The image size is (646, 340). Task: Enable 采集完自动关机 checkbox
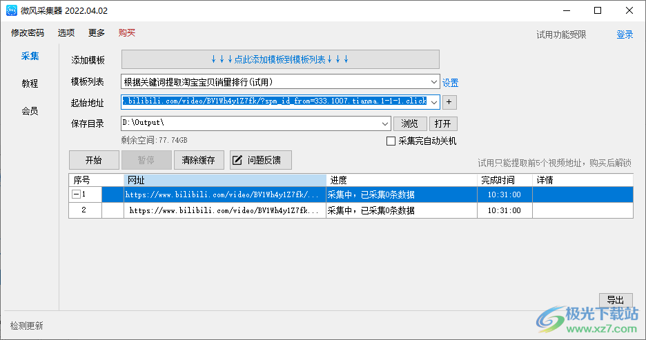click(x=391, y=141)
